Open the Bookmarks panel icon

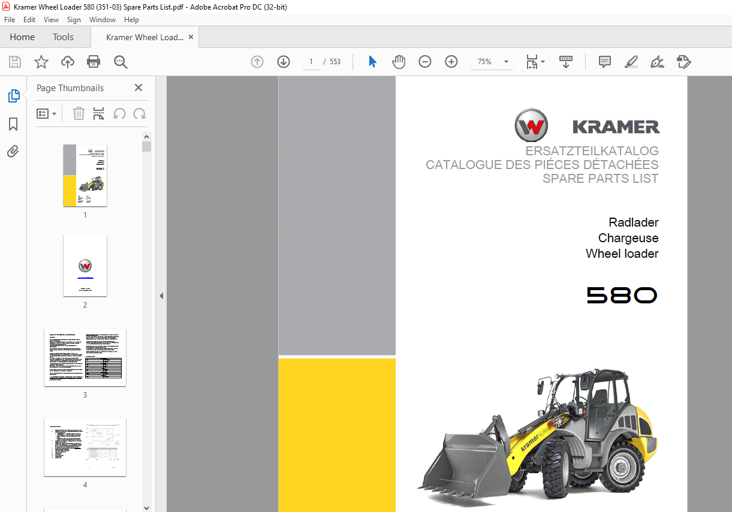click(x=13, y=124)
